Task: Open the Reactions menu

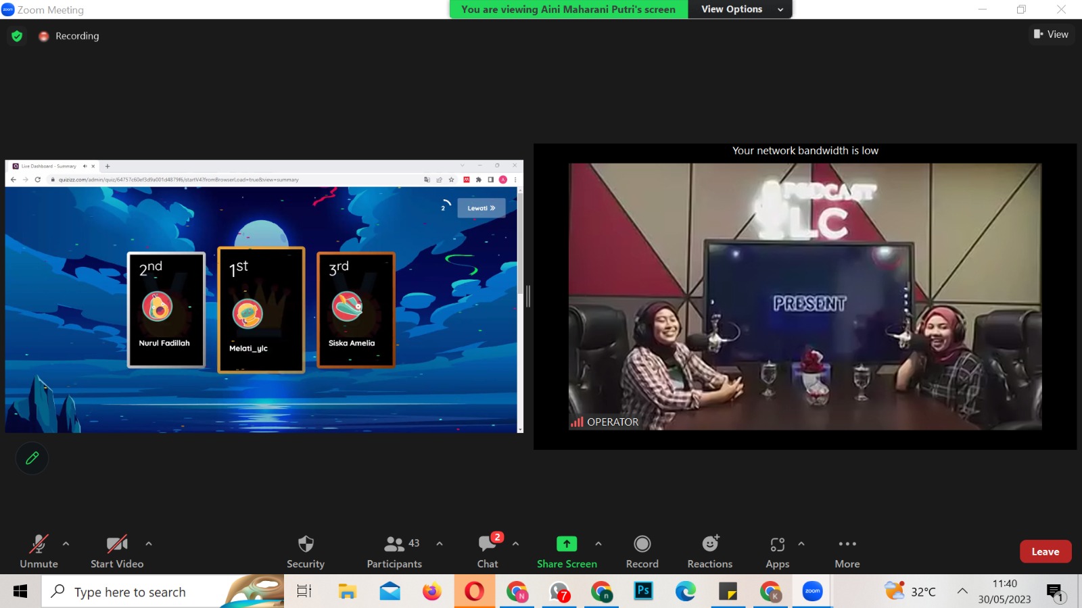Action: coord(709,544)
